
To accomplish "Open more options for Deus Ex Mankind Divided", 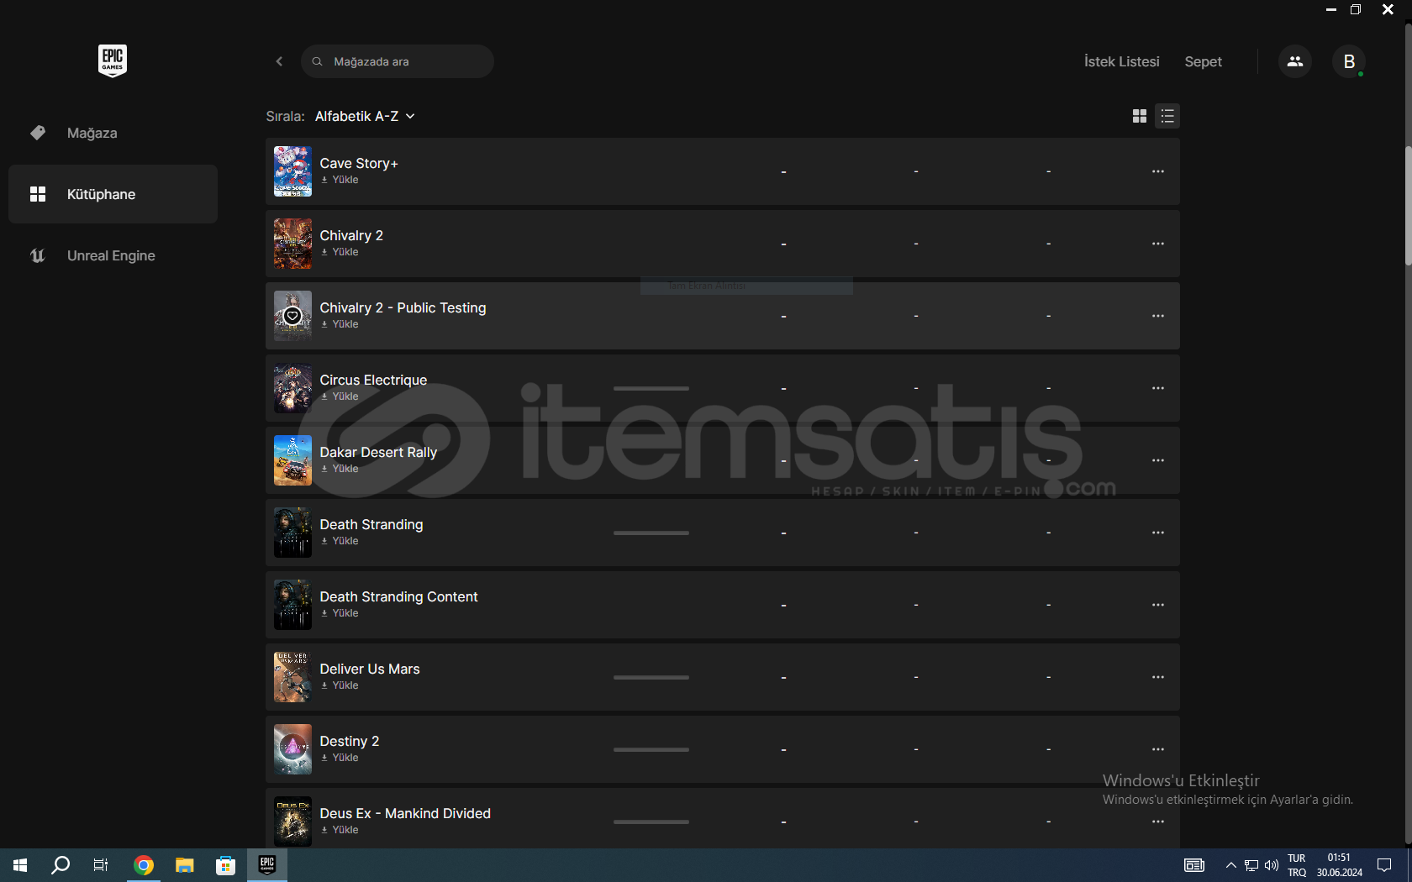I will [x=1158, y=822].
